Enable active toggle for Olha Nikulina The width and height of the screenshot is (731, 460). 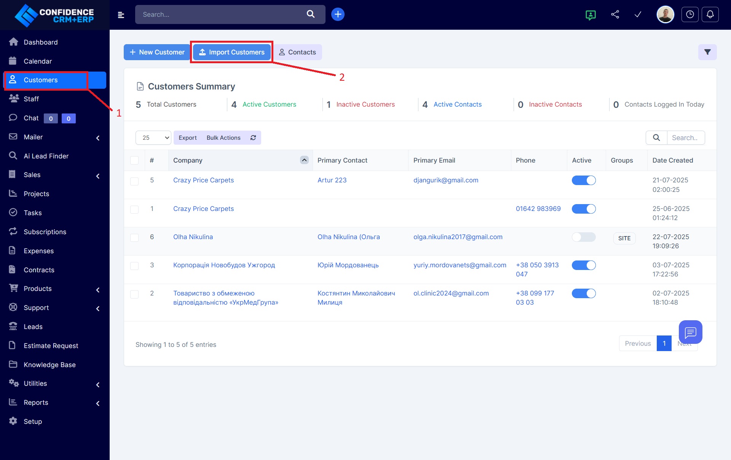(584, 237)
